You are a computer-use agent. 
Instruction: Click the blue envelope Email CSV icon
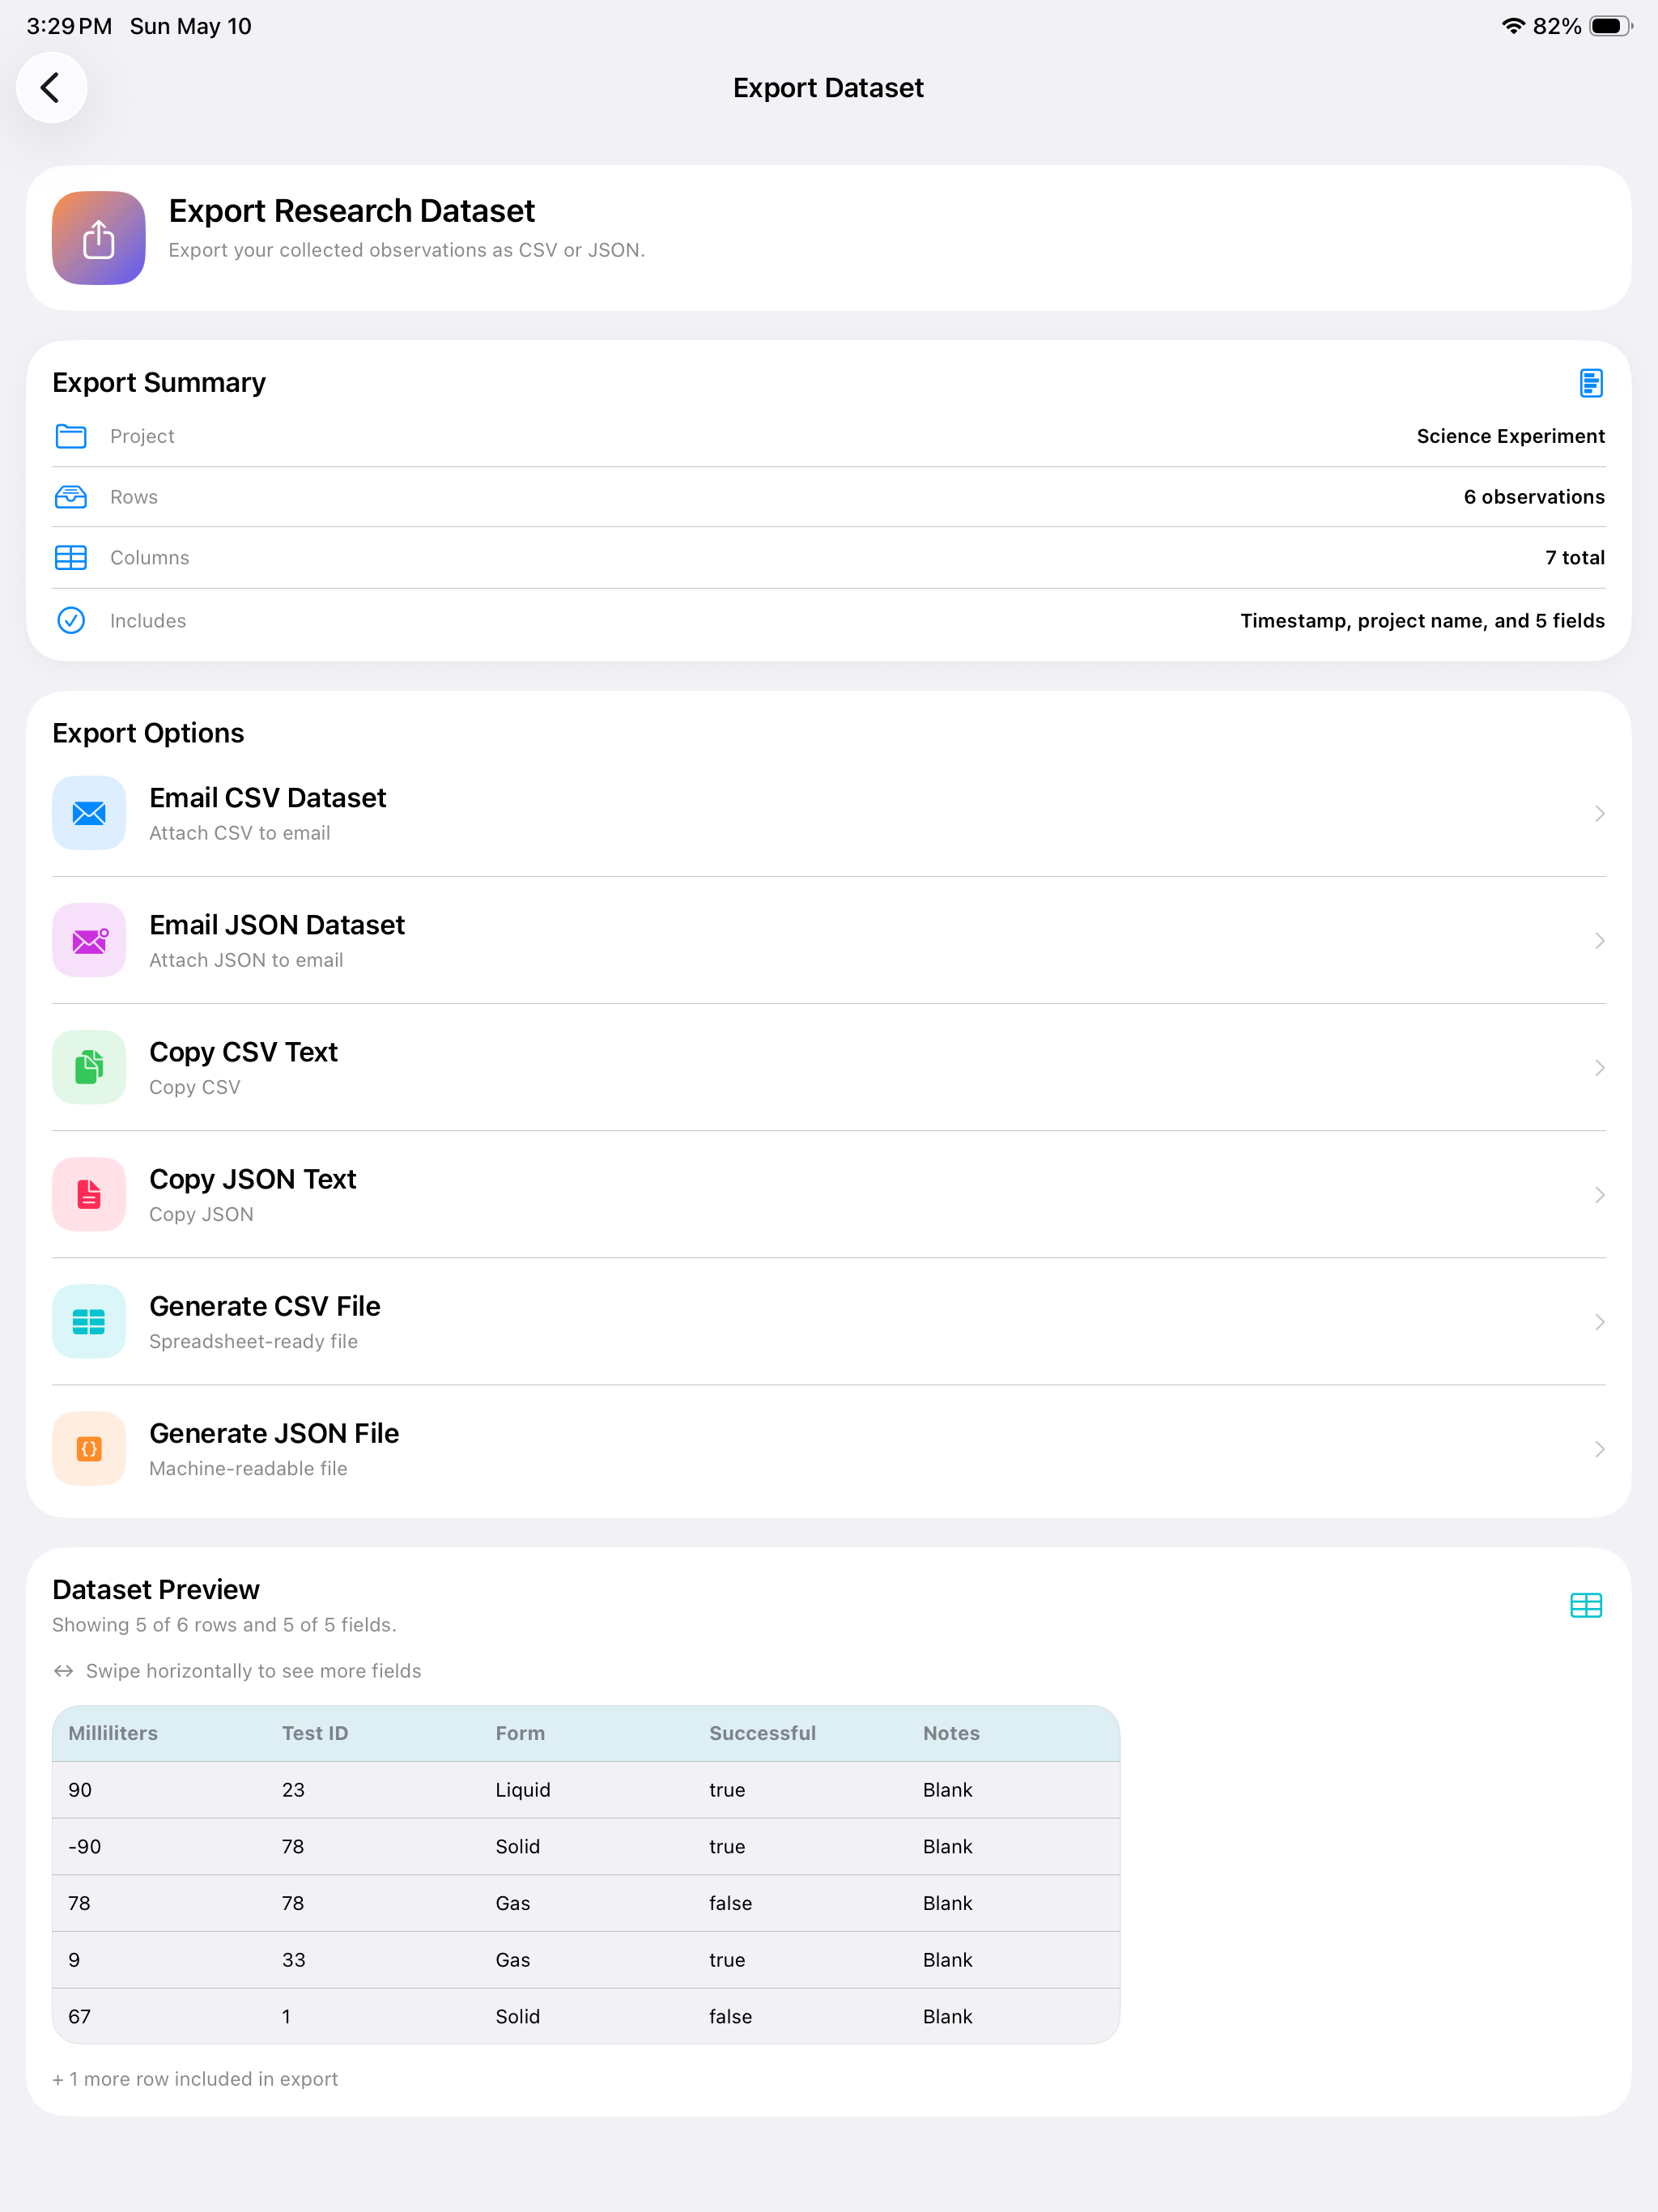pos(89,813)
